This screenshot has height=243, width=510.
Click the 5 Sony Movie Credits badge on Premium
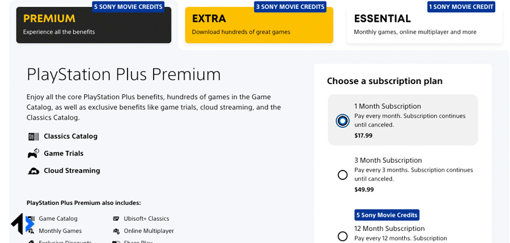128,7
